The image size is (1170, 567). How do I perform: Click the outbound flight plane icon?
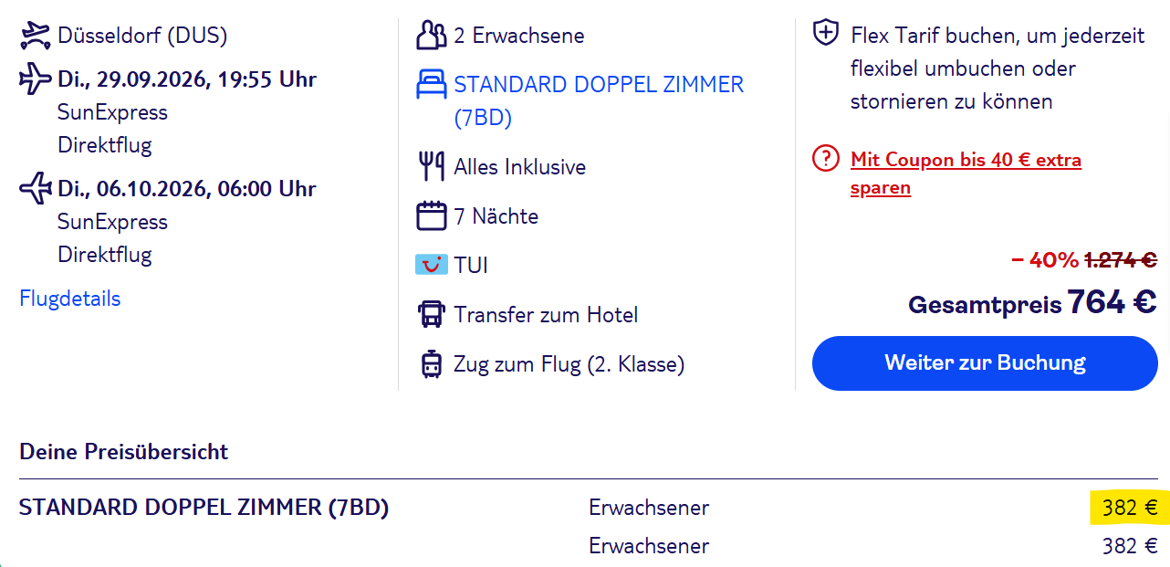click(35, 79)
